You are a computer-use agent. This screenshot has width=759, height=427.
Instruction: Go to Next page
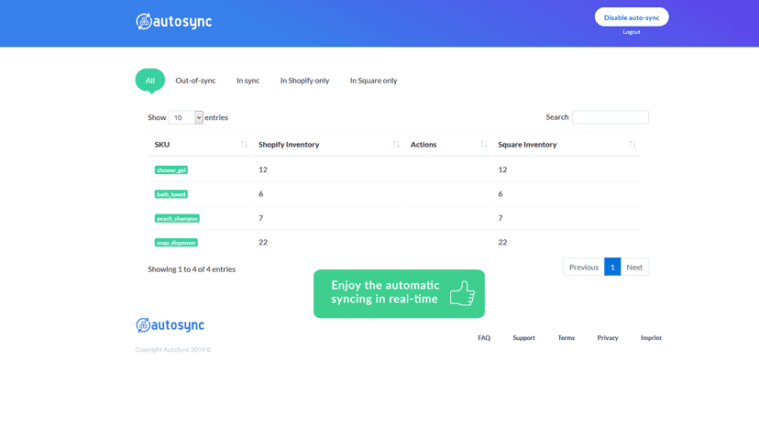click(x=634, y=267)
